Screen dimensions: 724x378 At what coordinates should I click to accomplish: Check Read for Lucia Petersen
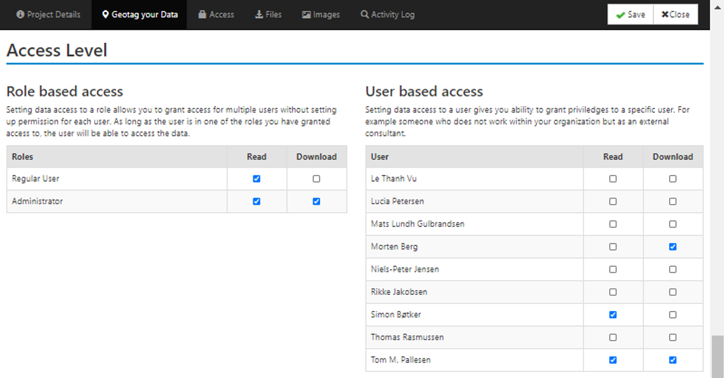[613, 201]
